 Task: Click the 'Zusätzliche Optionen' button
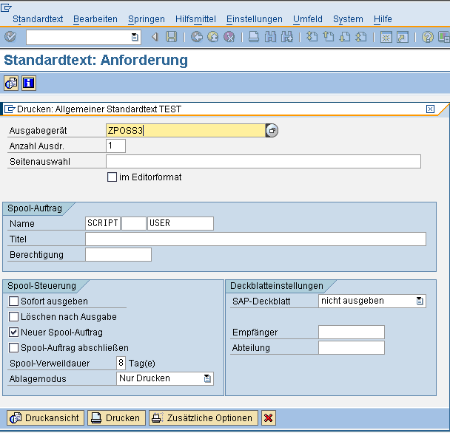(x=204, y=418)
